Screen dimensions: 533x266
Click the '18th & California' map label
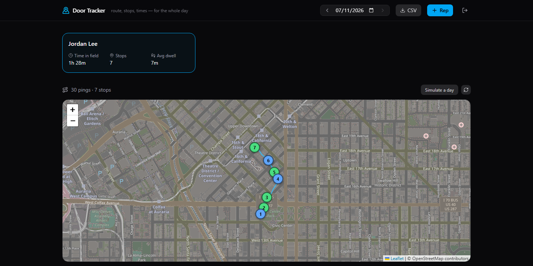click(262, 138)
